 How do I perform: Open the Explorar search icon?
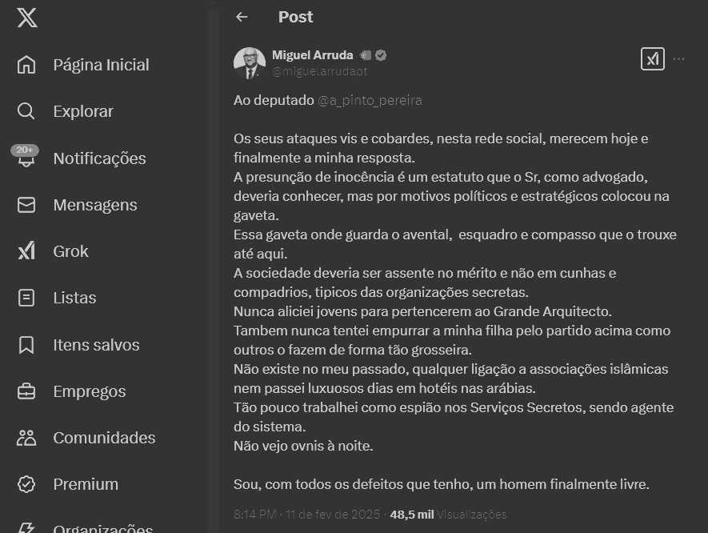click(x=26, y=111)
